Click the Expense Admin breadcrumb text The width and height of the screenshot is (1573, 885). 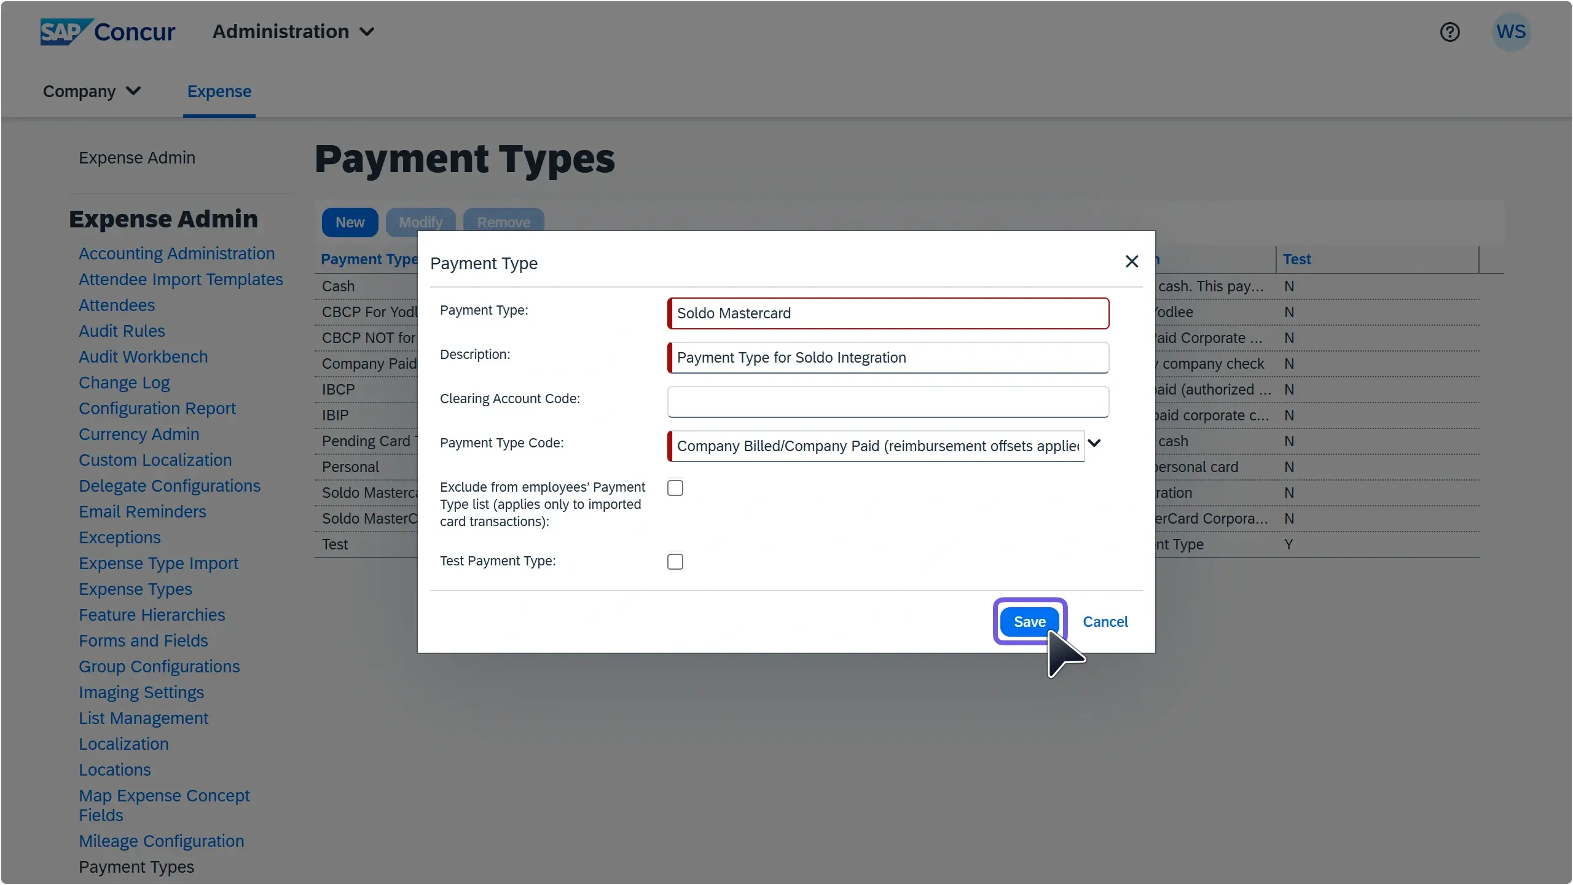137,157
